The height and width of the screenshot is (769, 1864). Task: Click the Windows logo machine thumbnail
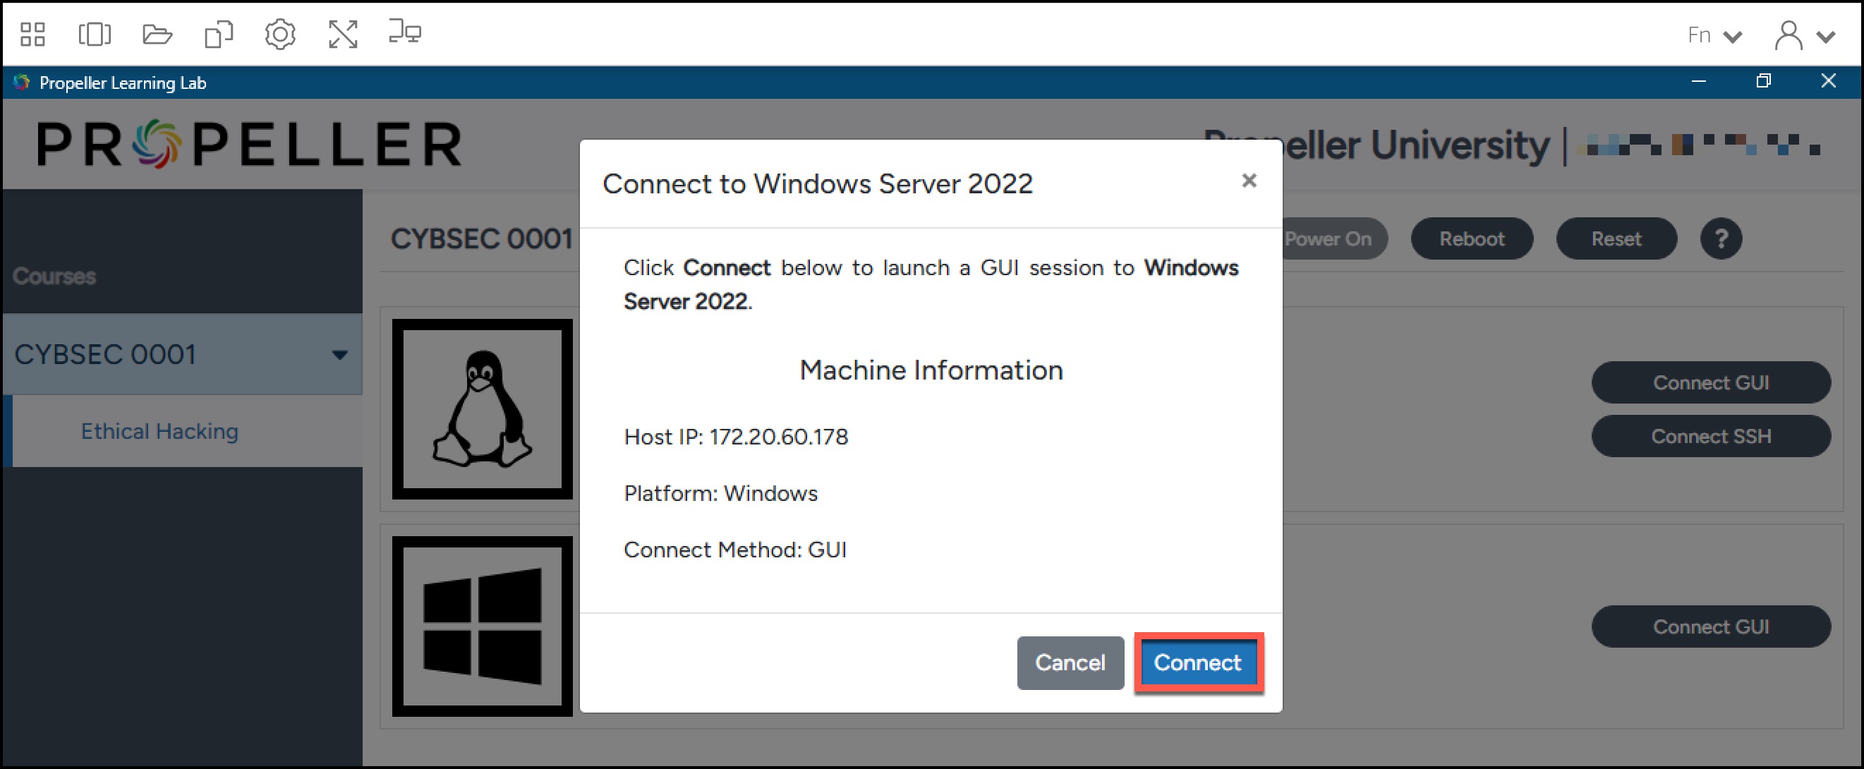click(483, 626)
